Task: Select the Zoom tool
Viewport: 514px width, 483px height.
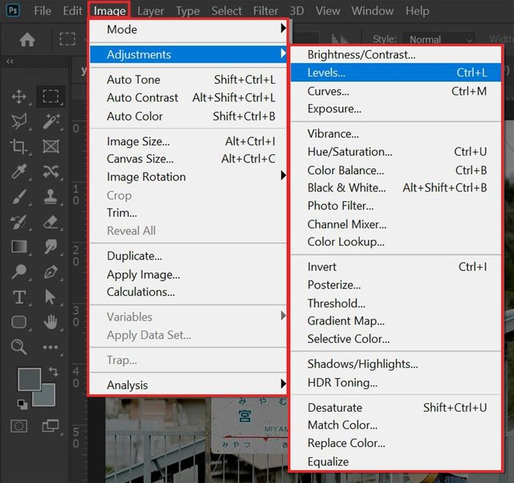Action: (x=18, y=347)
